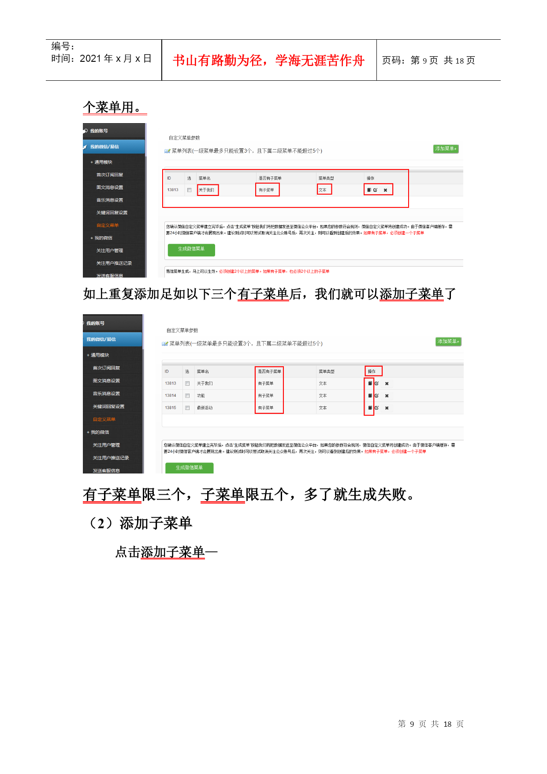Click delete X for 关于我们 in three-row table
This screenshot has width=547, height=774.
click(x=387, y=384)
